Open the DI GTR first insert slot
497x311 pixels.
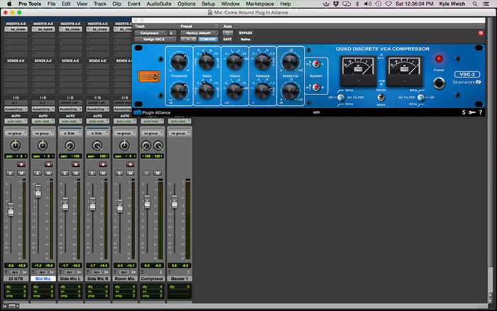tap(16, 29)
